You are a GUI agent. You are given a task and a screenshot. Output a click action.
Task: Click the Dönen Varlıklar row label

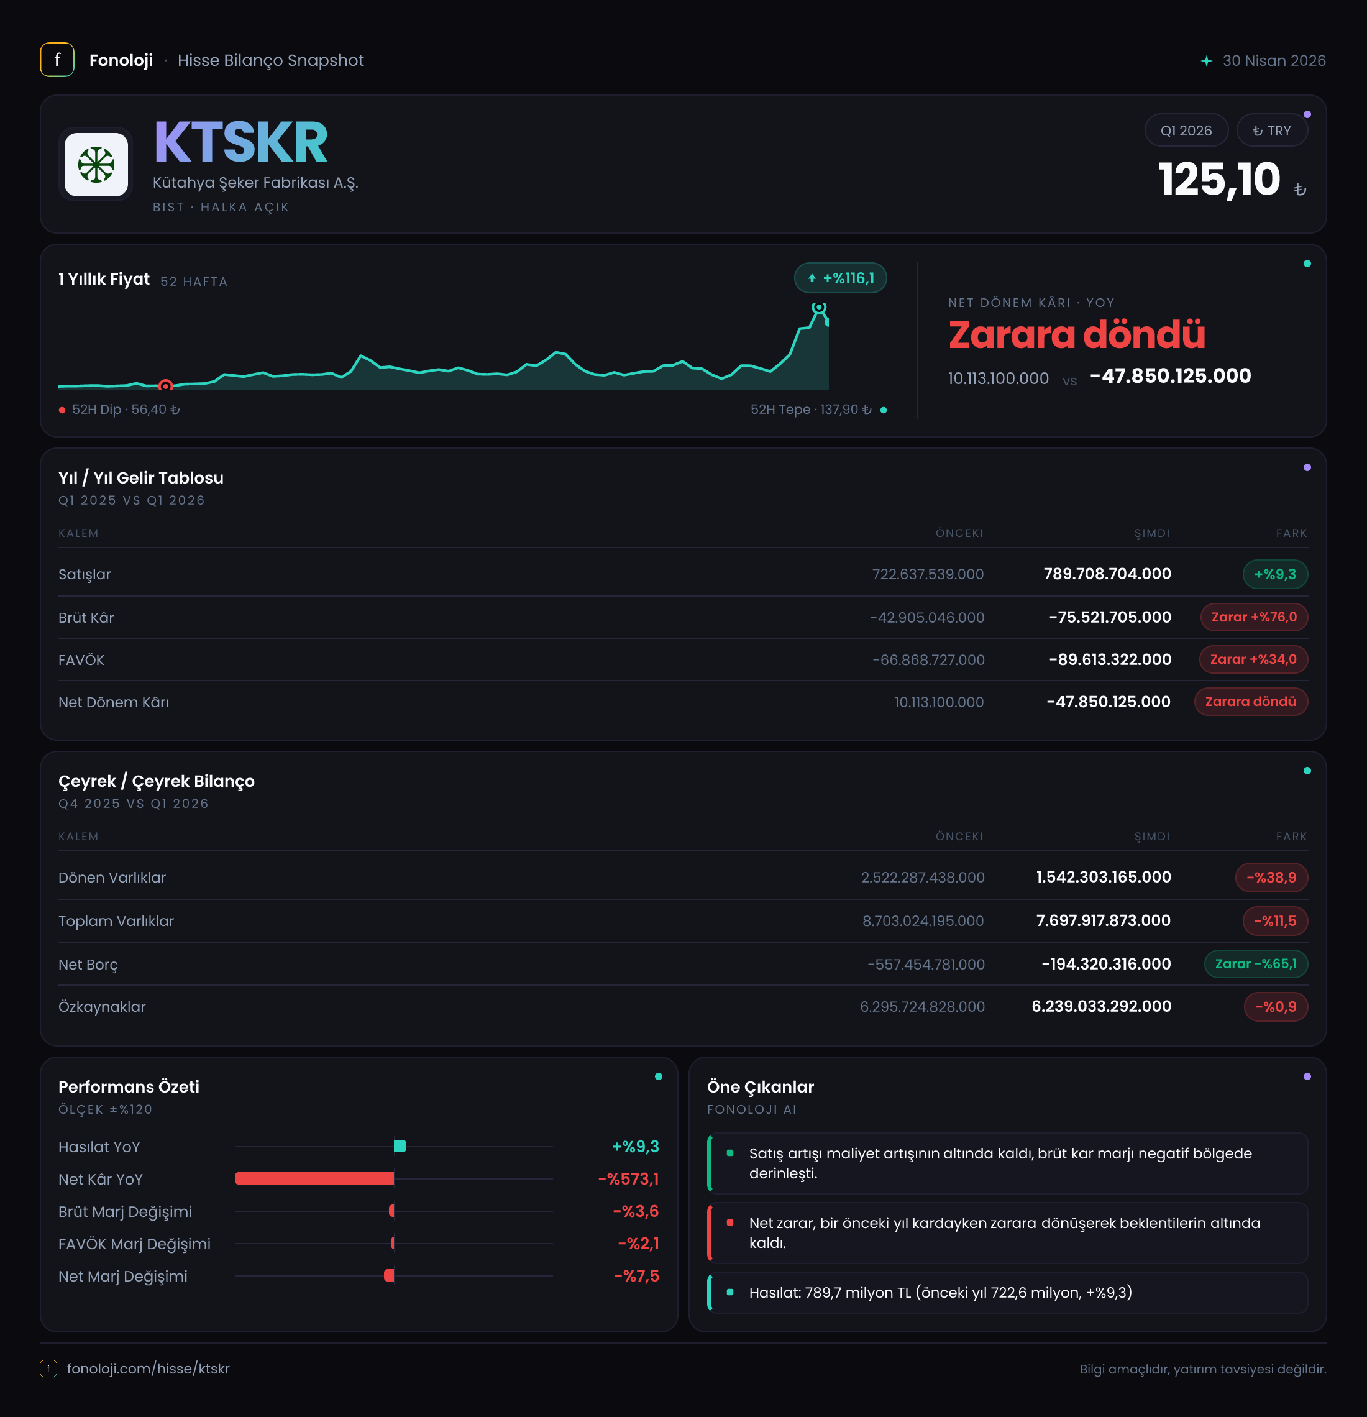pos(112,878)
